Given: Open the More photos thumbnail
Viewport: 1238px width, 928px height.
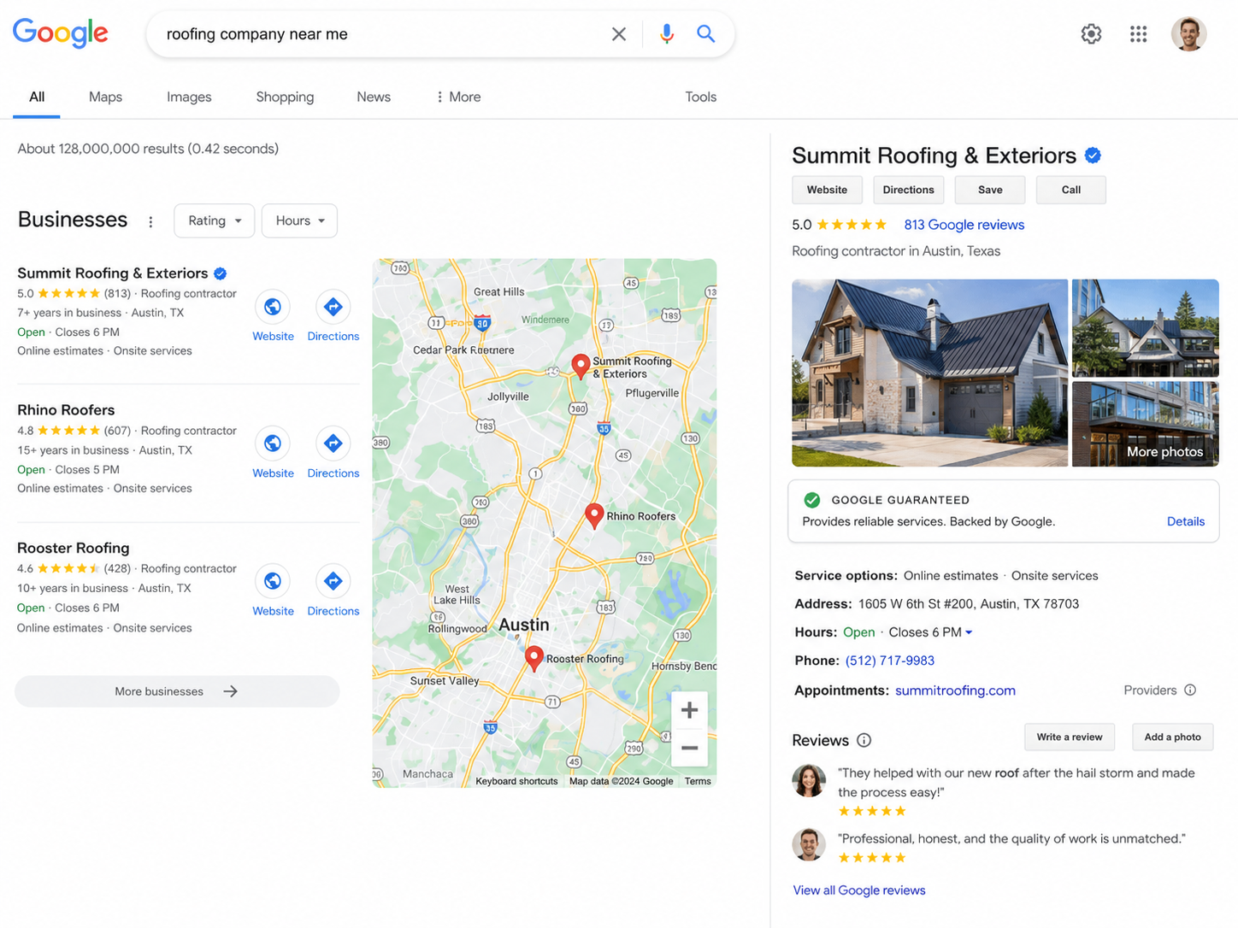Looking at the screenshot, I should point(1145,424).
